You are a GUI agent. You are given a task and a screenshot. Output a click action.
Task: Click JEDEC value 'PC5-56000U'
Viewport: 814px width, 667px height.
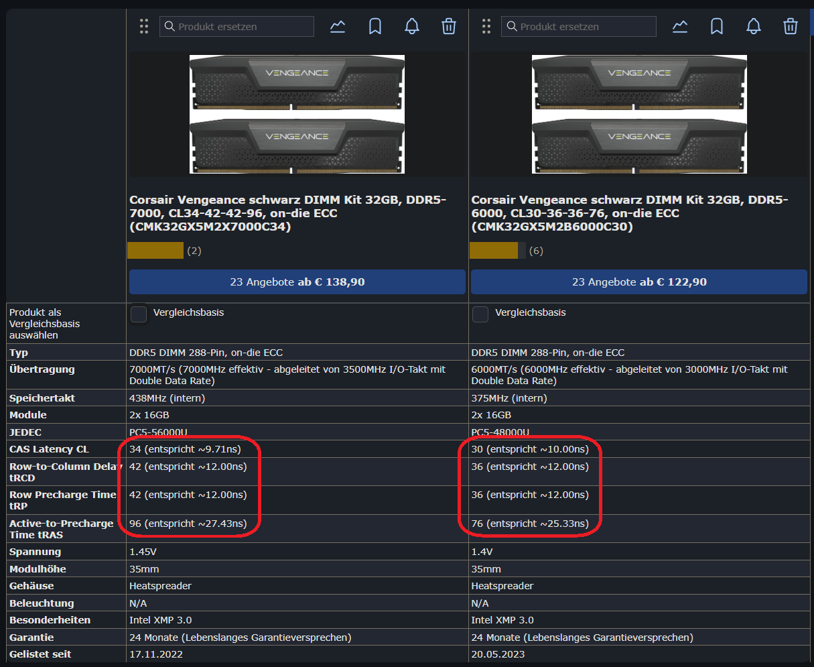pos(158,432)
